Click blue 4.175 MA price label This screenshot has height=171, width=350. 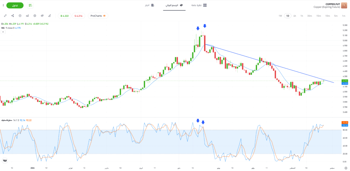tap(345, 83)
